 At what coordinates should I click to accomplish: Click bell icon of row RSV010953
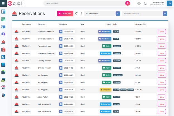(16, 90)
